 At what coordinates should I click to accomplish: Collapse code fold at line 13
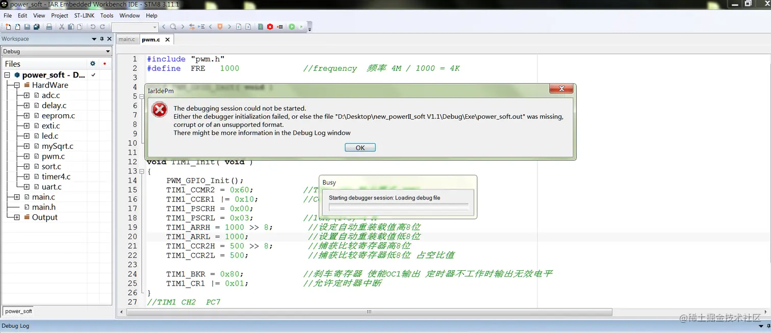(x=142, y=171)
